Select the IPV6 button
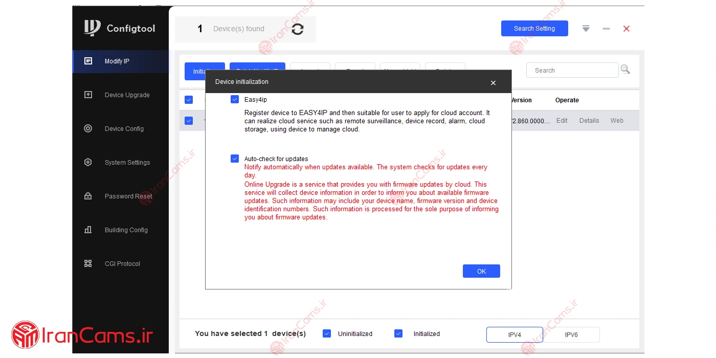Viewport: 716px width, 358px height. click(x=571, y=335)
